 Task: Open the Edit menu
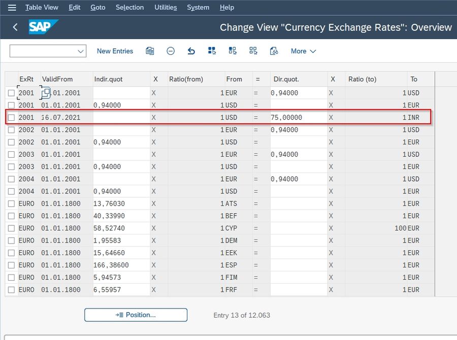74,7
